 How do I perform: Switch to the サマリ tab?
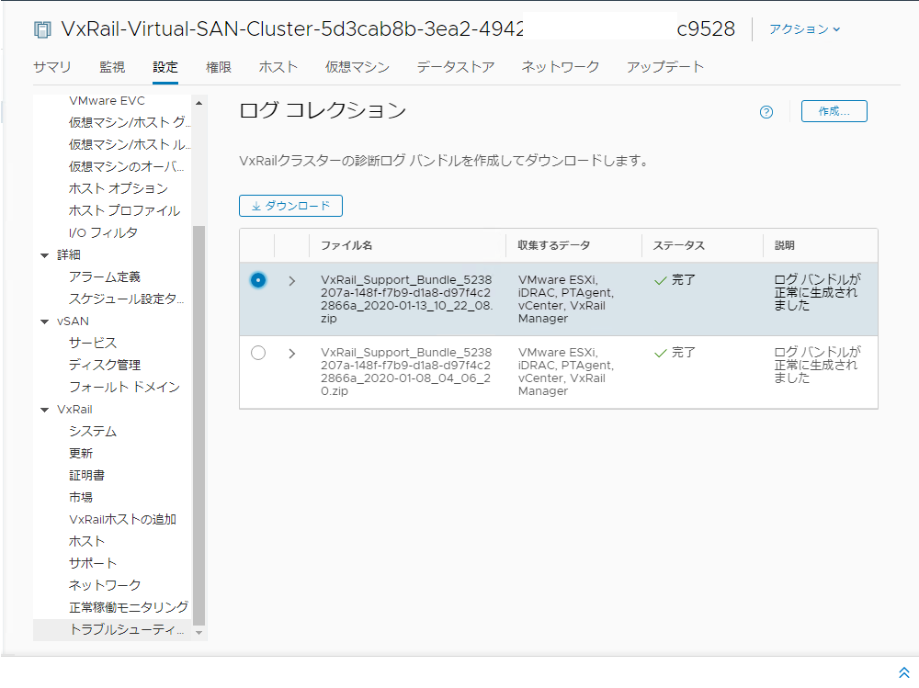pos(51,67)
